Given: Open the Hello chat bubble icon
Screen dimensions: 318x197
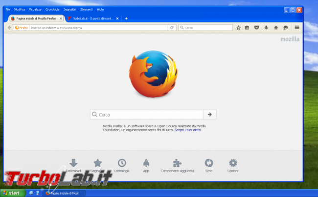Looking at the screenshot, I should click(x=286, y=28).
